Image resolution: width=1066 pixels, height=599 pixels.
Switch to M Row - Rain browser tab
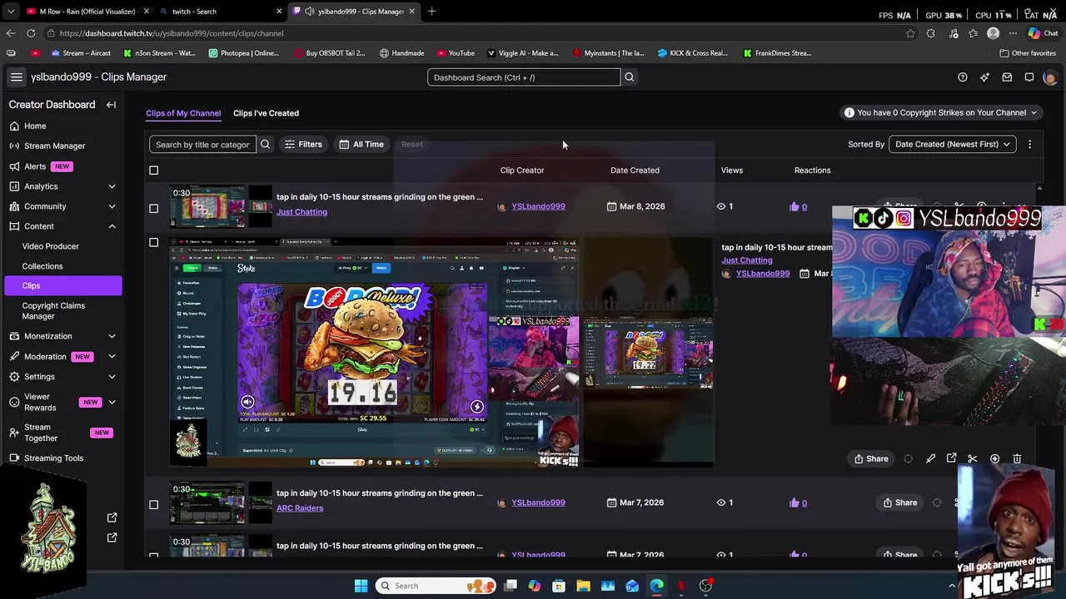point(87,12)
